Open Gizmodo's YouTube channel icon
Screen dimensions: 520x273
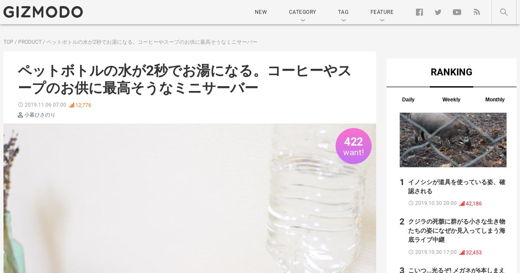457,12
